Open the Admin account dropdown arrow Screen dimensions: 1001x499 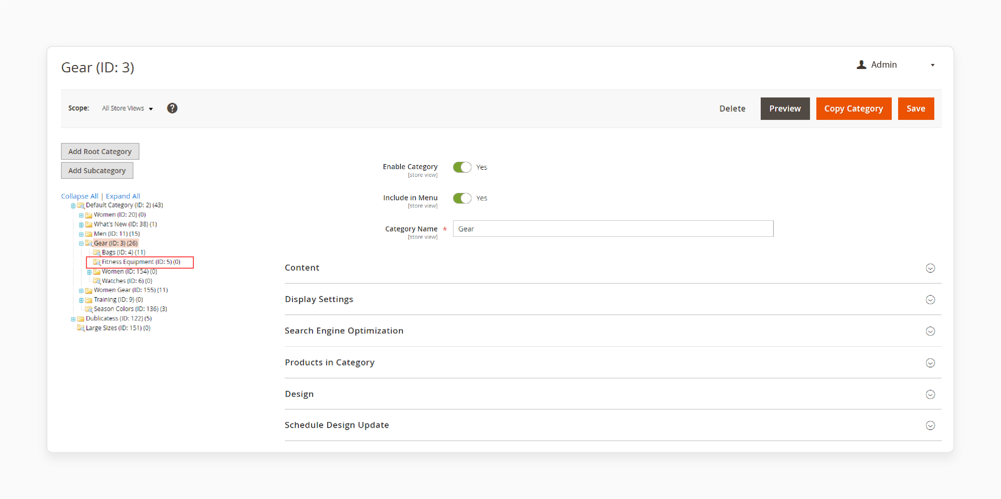pyautogui.click(x=932, y=65)
